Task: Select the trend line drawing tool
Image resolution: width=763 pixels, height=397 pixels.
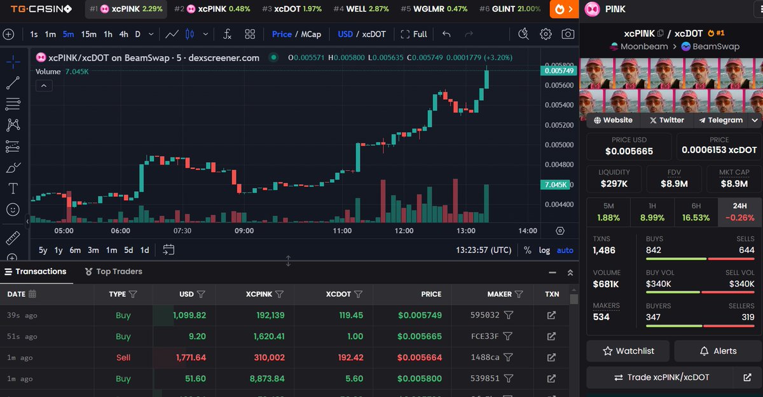Action: tap(13, 83)
